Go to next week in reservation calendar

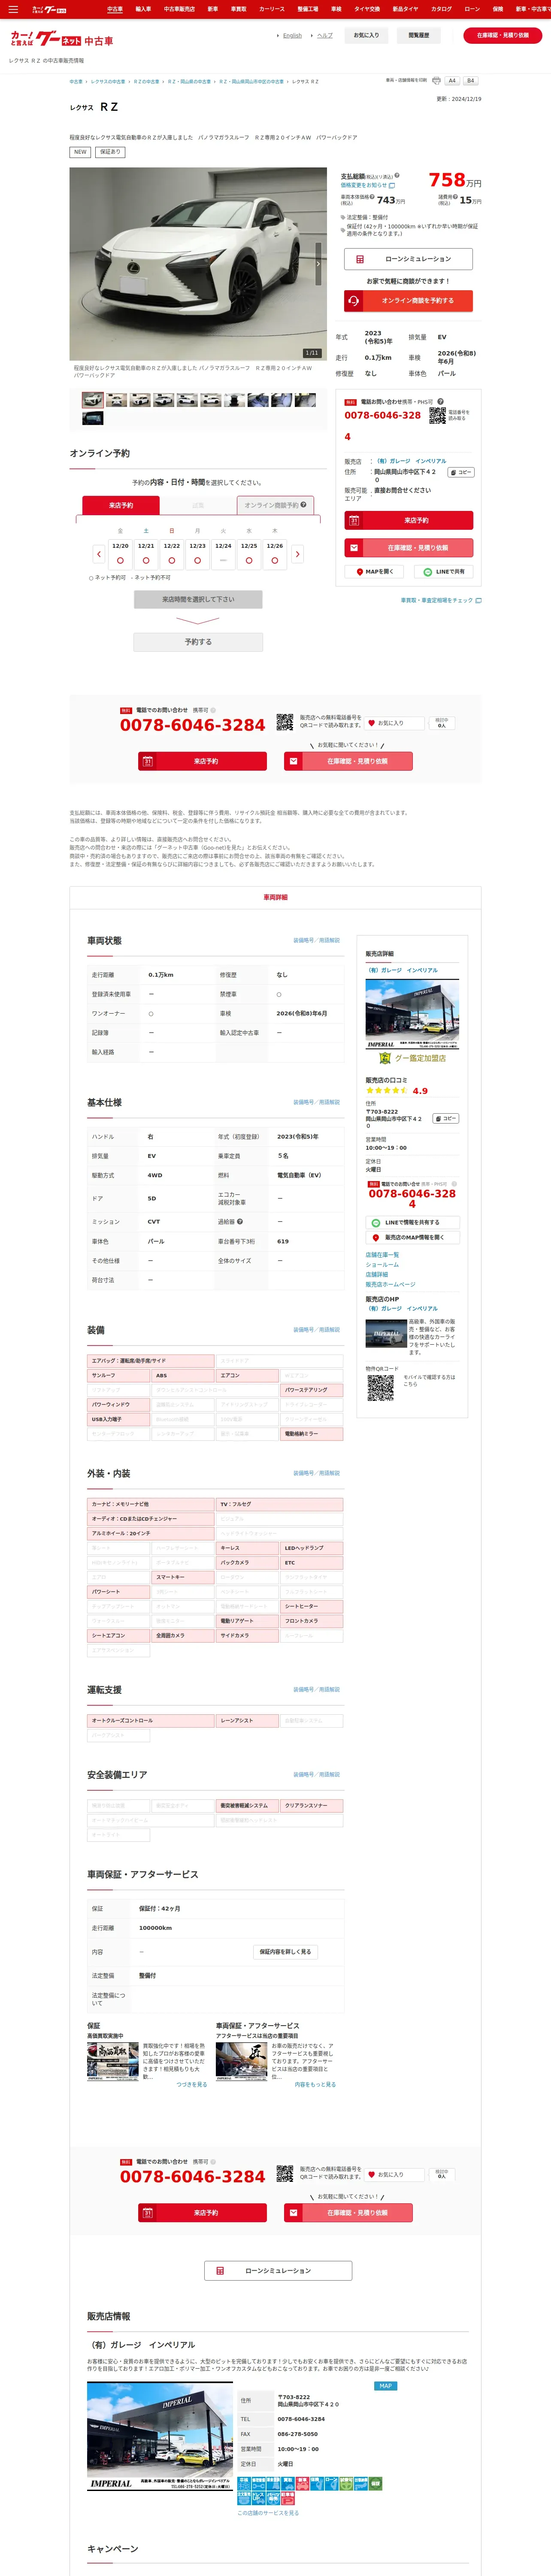pos(297,554)
